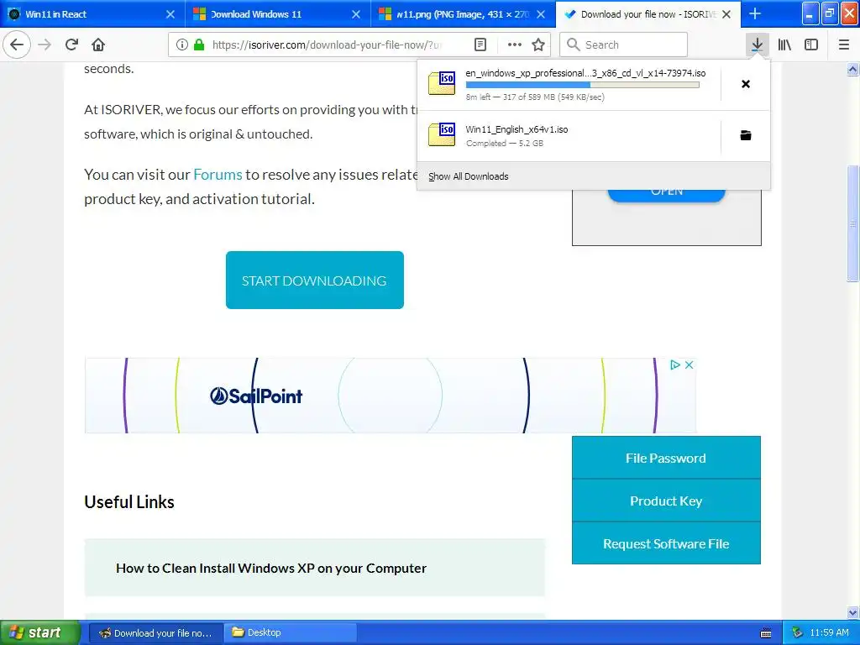The image size is (860, 645).
Task: Cancel the Windows XP ISO download
Action: [x=746, y=84]
